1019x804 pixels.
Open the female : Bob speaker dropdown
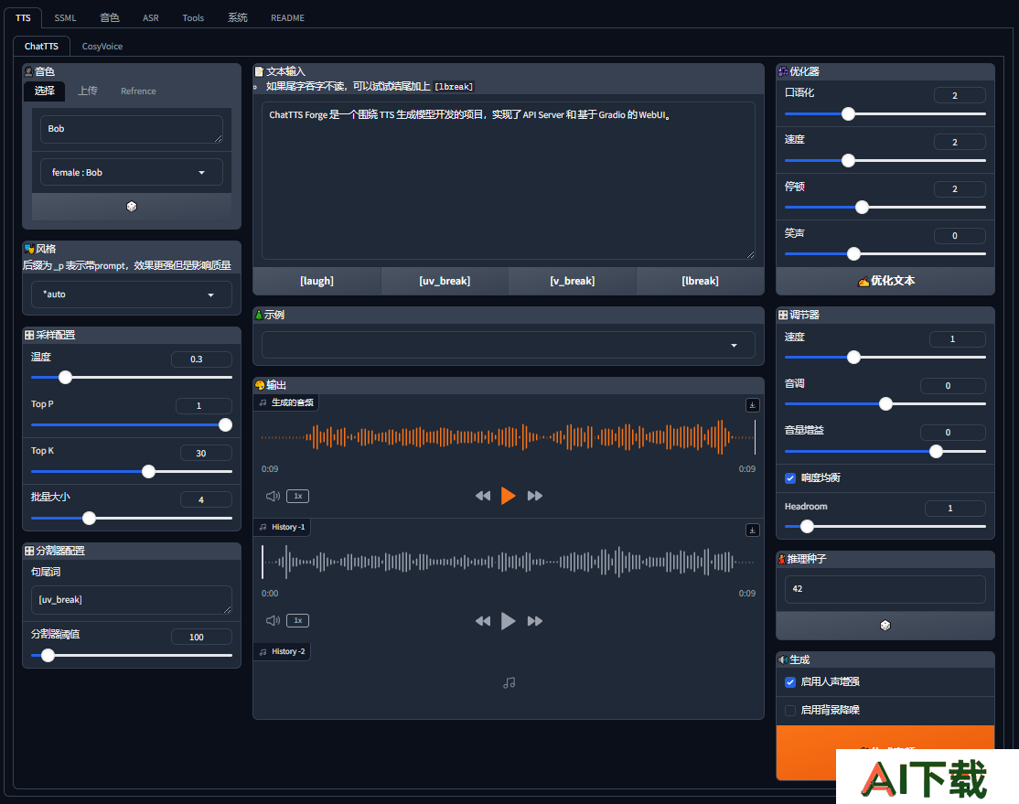tap(132, 172)
